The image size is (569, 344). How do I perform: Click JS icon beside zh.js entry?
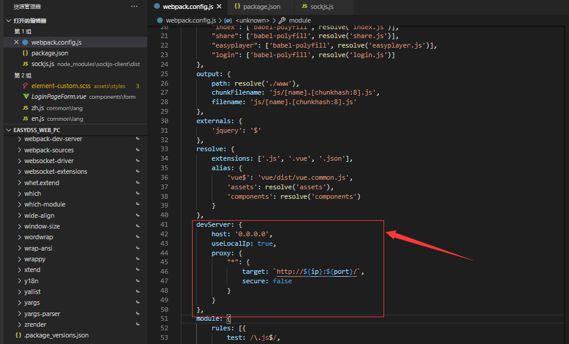pos(26,108)
